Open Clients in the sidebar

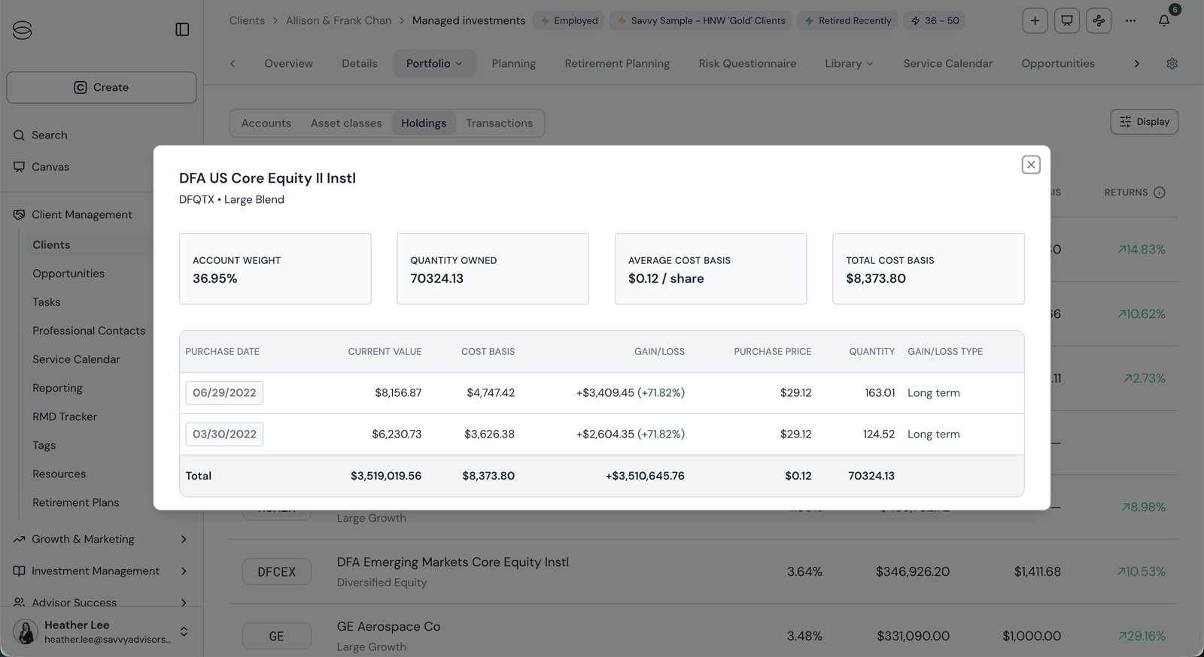click(x=51, y=245)
